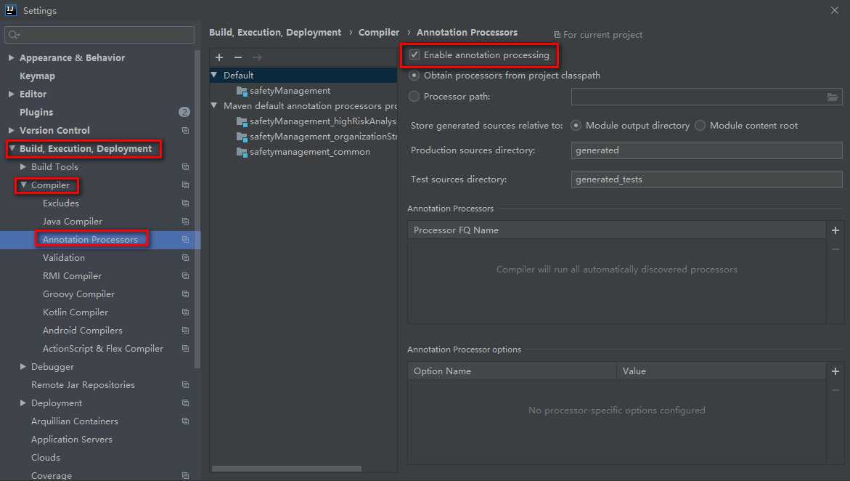Click the settings tree vertical scrollbar
The width and height of the screenshot is (850, 481).
tap(197, 209)
